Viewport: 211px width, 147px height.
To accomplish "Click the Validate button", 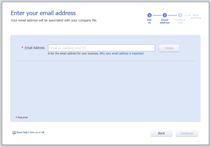I will [x=169, y=48].
